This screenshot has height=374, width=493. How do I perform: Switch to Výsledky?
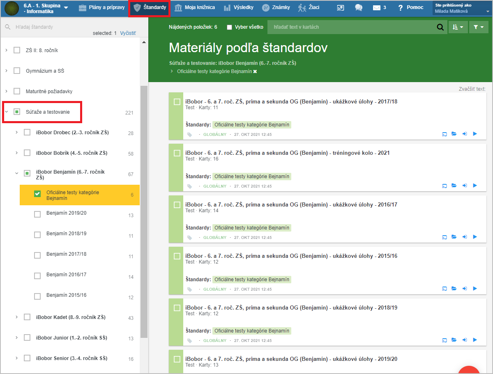[238, 8]
